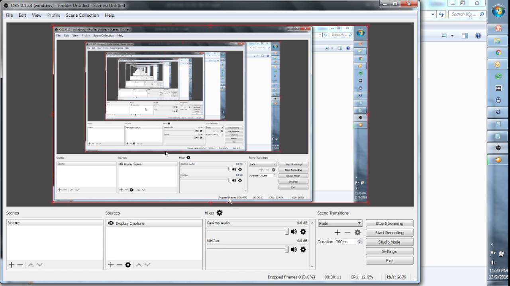Open the Profile menu

point(54,15)
